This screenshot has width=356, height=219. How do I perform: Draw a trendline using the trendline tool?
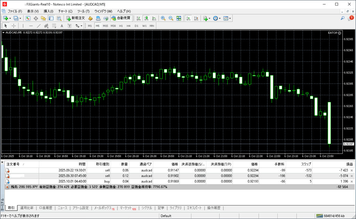[39, 26]
